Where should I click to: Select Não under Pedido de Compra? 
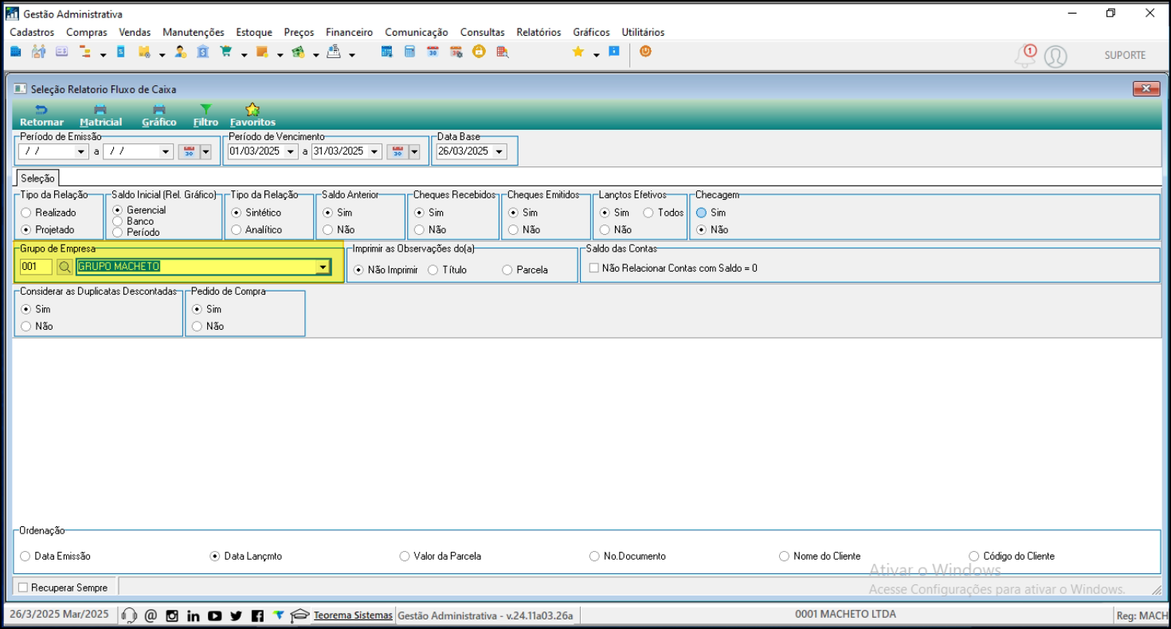pyautogui.click(x=198, y=326)
